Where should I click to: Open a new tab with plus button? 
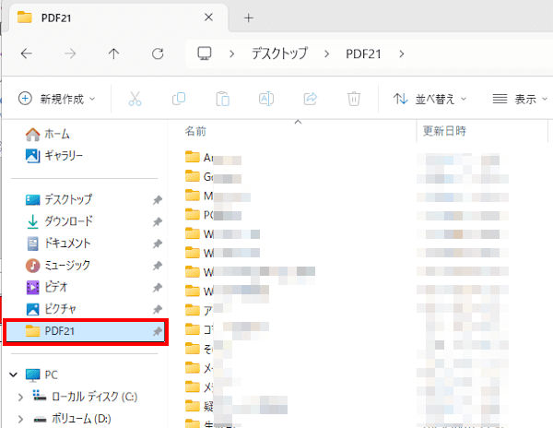[247, 18]
